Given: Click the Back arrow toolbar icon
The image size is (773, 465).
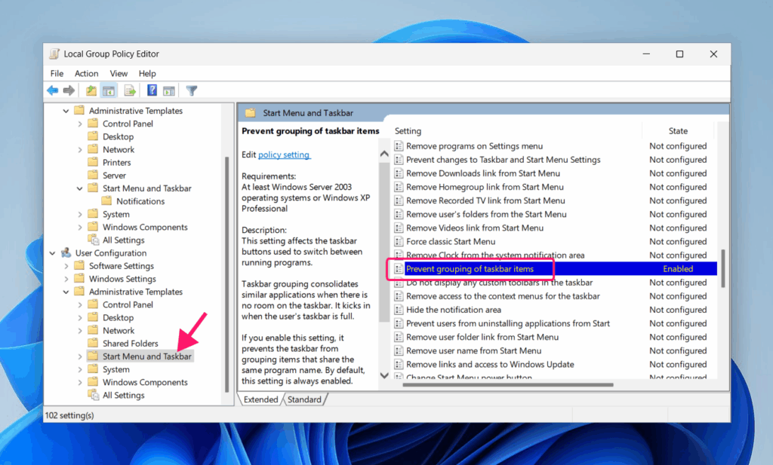Looking at the screenshot, I should (52, 90).
